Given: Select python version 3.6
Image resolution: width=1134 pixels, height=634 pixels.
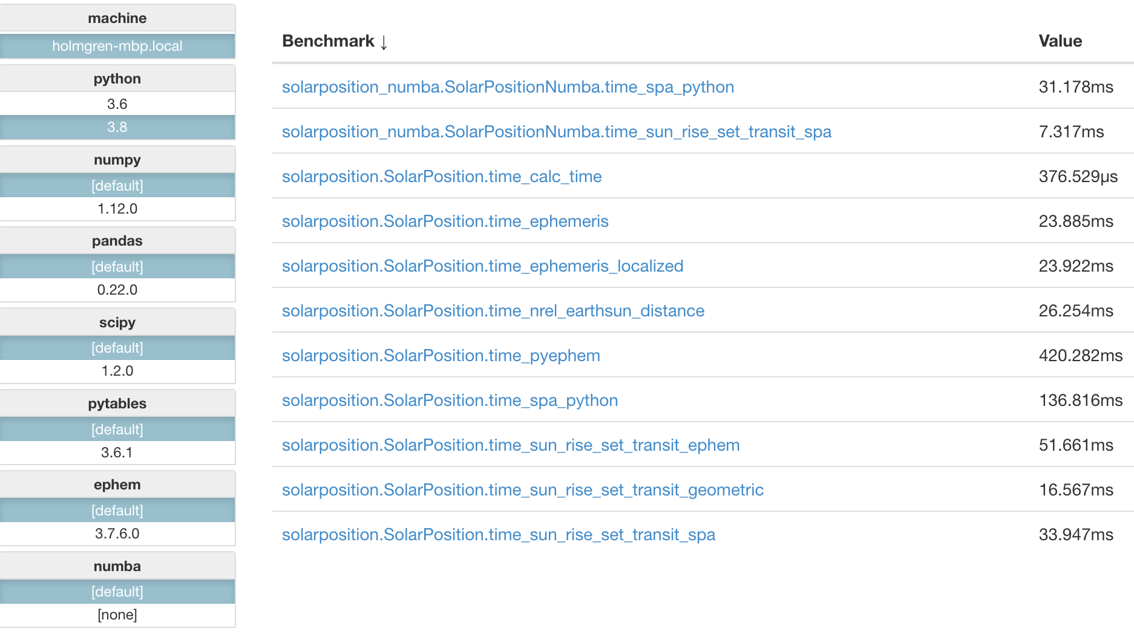Looking at the screenshot, I should coord(117,104).
